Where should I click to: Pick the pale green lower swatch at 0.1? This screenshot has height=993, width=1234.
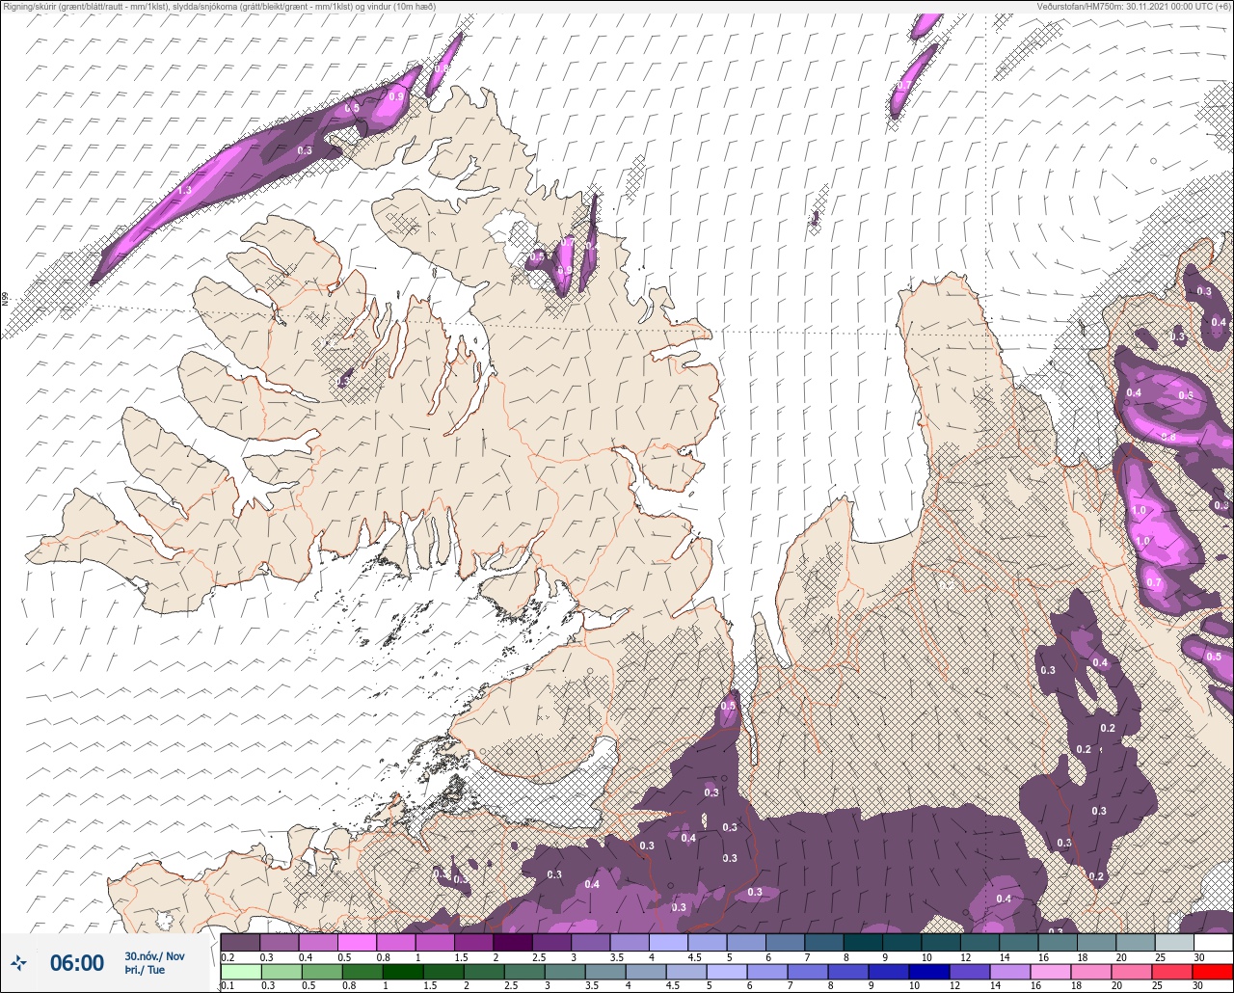click(x=240, y=972)
